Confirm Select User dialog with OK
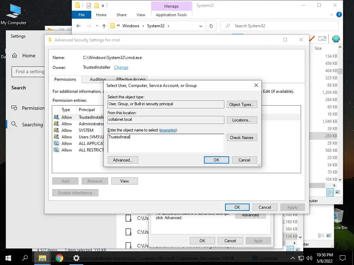The image size is (354, 265). [216, 160]
